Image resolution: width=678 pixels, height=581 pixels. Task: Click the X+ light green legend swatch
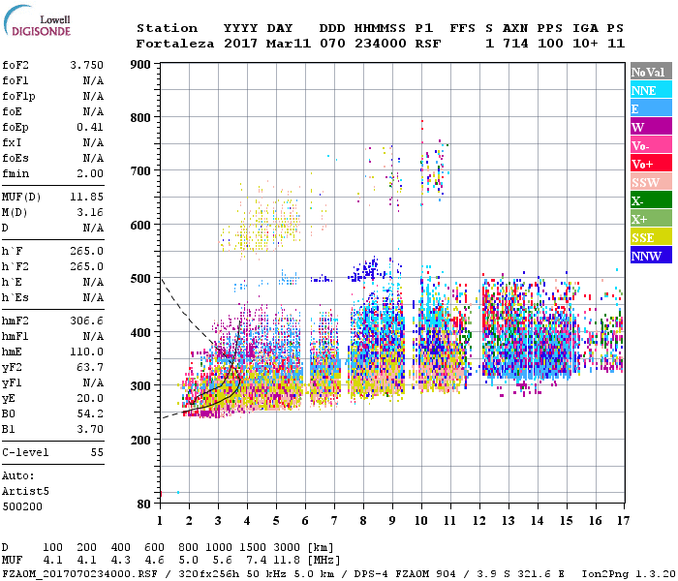pyautogui.click(x=651, y=219)
